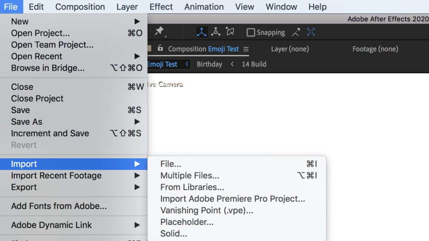429x241 pixels.
Task: Click the lock icon on Composition panel
Action: [160, 49]
